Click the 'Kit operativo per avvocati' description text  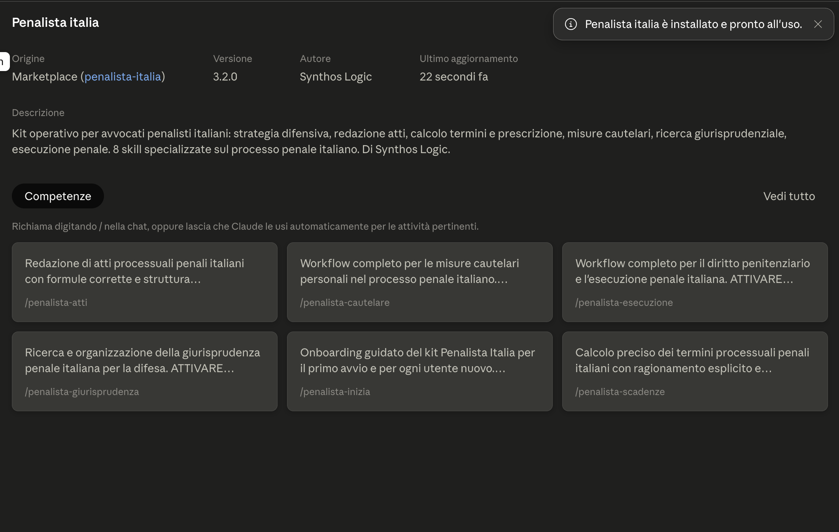[x=399, y=141]
